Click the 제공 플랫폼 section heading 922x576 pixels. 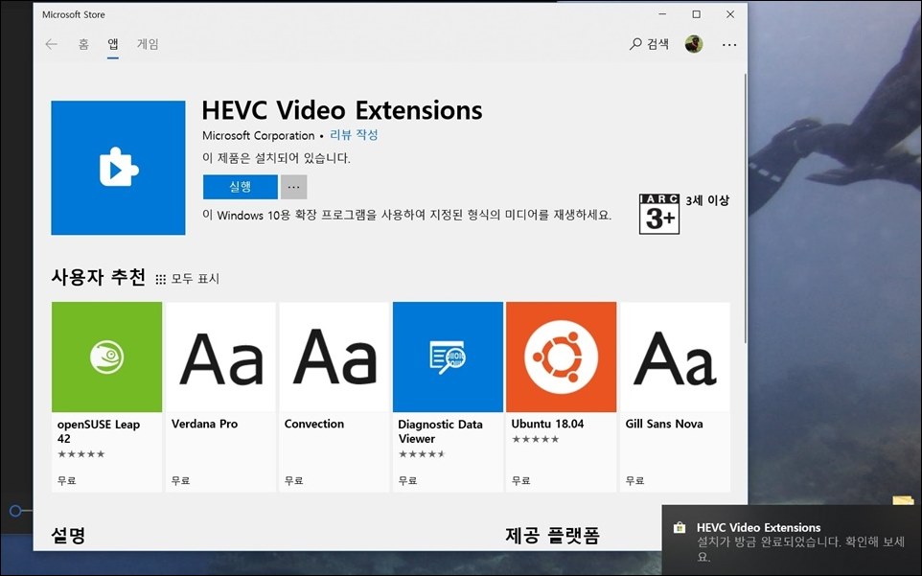[552, 535]
